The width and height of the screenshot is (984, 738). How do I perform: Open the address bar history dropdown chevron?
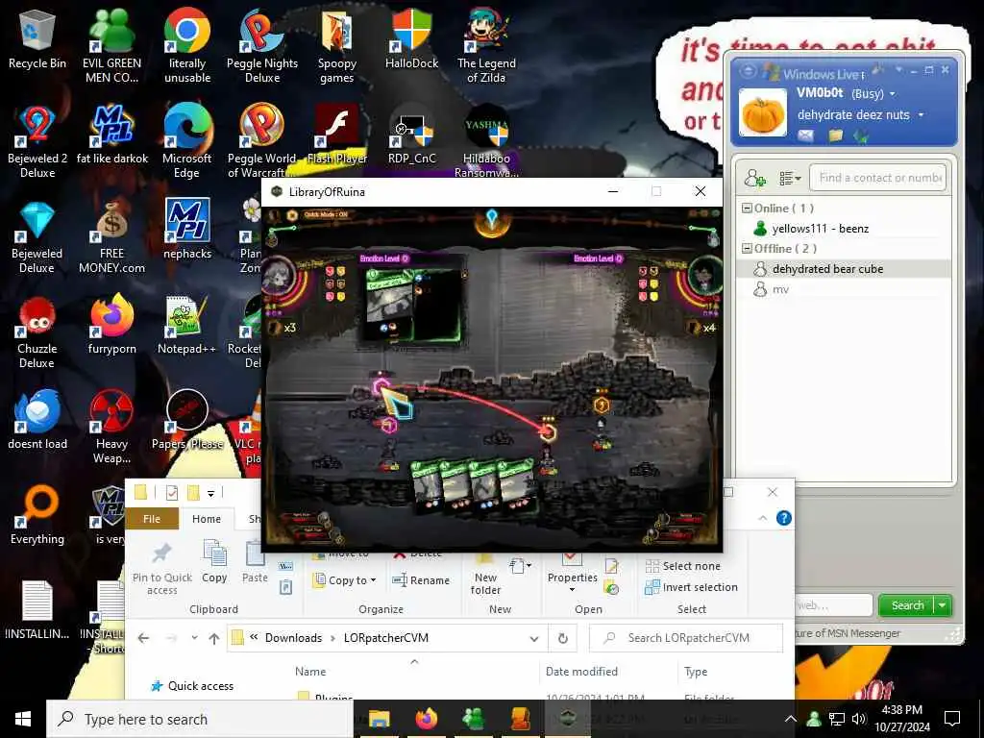534,638
